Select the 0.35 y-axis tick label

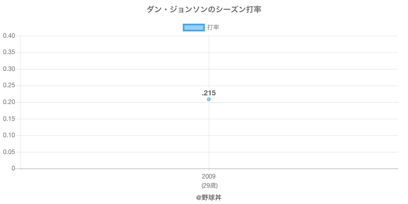coord(9,53)
